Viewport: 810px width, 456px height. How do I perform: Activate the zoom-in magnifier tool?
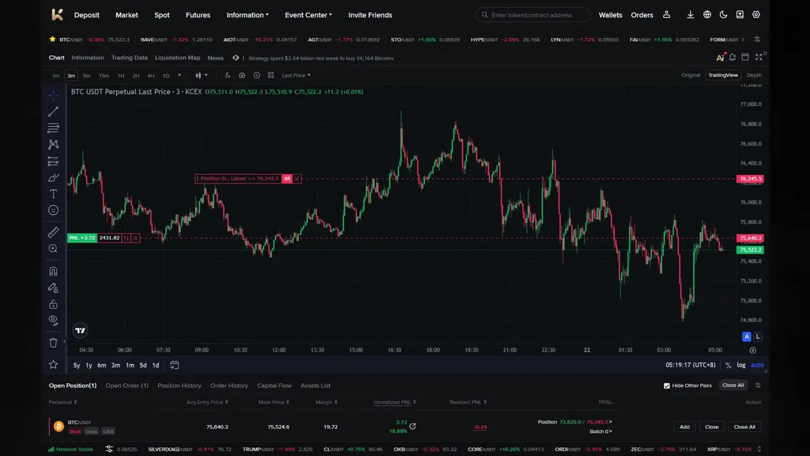(x=53, y=249)
